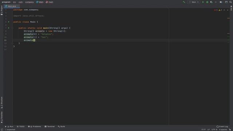Click Run with Coverage shield icon
The height and width of the screenshot is (131, 233).
click(x=211, y=2)
